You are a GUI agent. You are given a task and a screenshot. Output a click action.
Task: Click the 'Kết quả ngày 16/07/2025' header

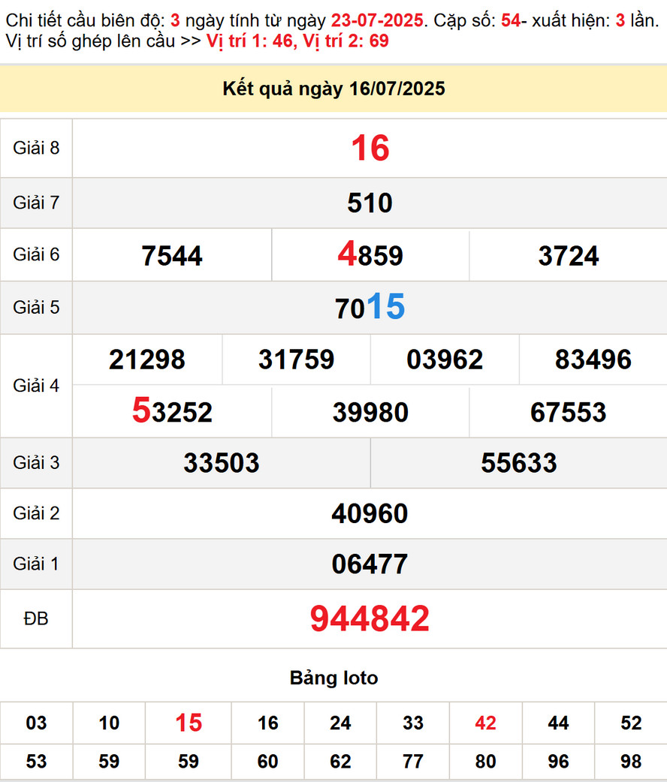333,89
